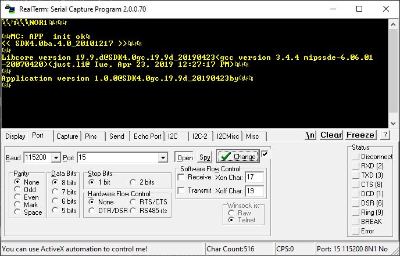Click the DCD (1) status indicator
Image resolution: width=400 pixels, height=256 pixels.
[x=356, y=194]
